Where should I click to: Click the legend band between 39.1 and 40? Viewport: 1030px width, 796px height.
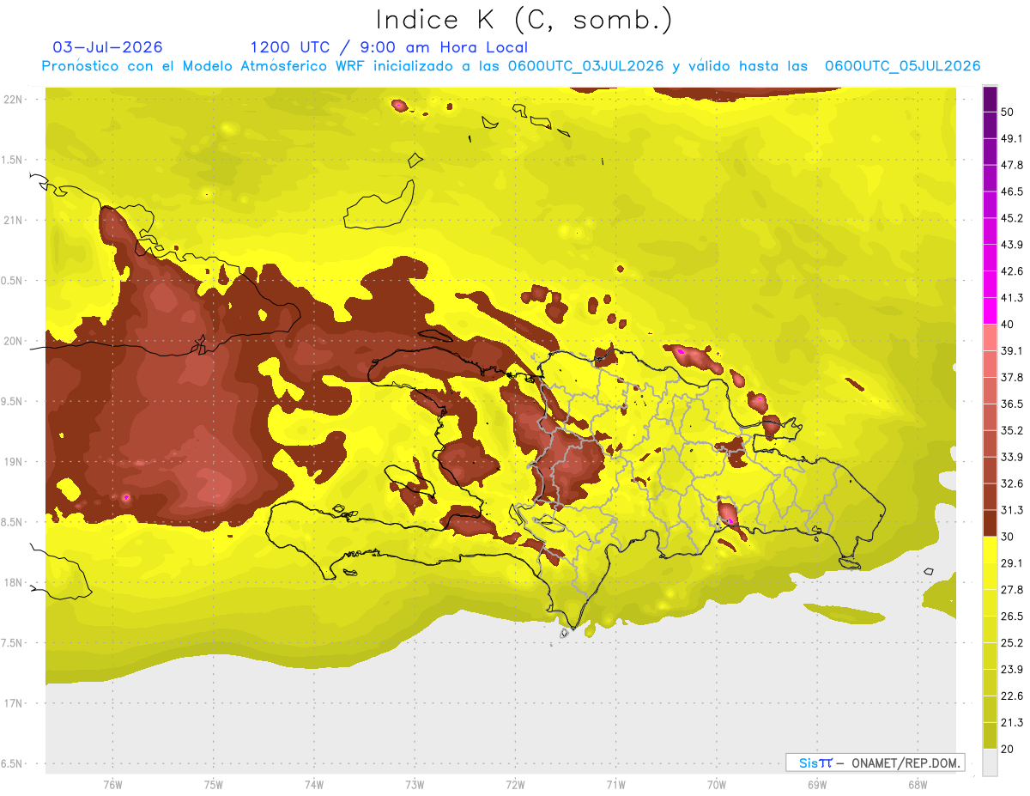coord(990,337)
